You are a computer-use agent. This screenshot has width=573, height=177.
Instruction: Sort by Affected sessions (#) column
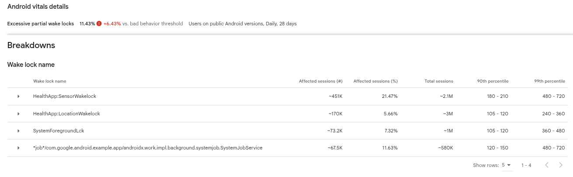tap(320, 81)
